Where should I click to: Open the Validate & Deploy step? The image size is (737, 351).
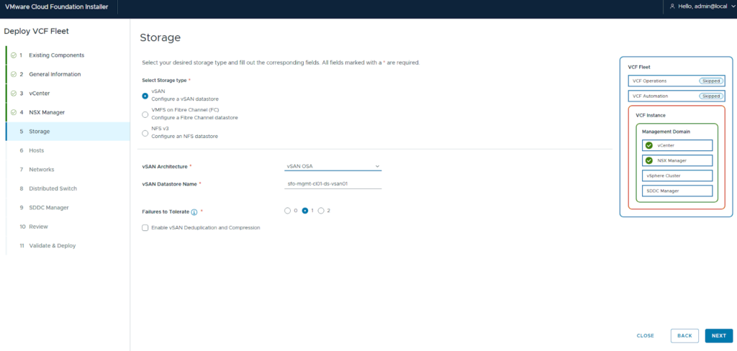click(52, 246)
